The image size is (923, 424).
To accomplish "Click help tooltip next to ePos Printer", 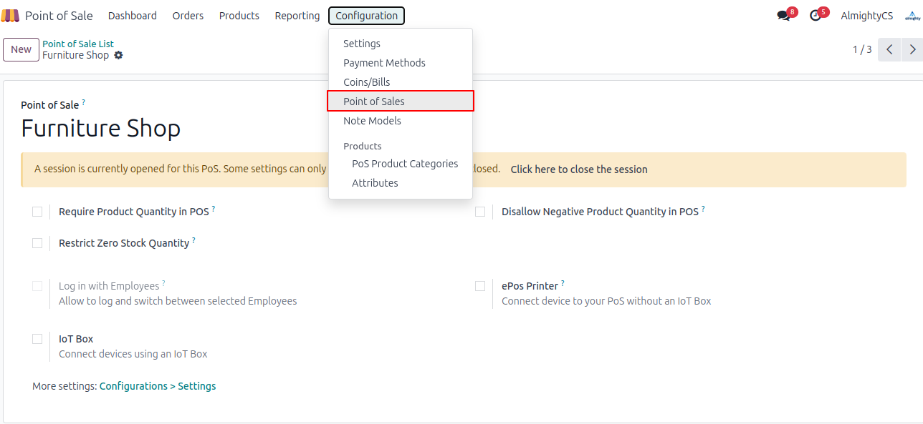I will click(563, 283).
